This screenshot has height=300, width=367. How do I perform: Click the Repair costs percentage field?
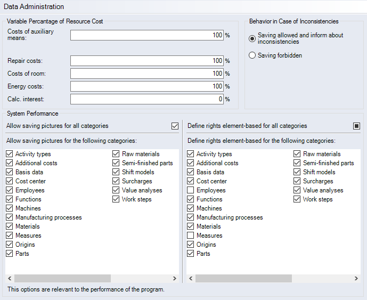[147, 61]
